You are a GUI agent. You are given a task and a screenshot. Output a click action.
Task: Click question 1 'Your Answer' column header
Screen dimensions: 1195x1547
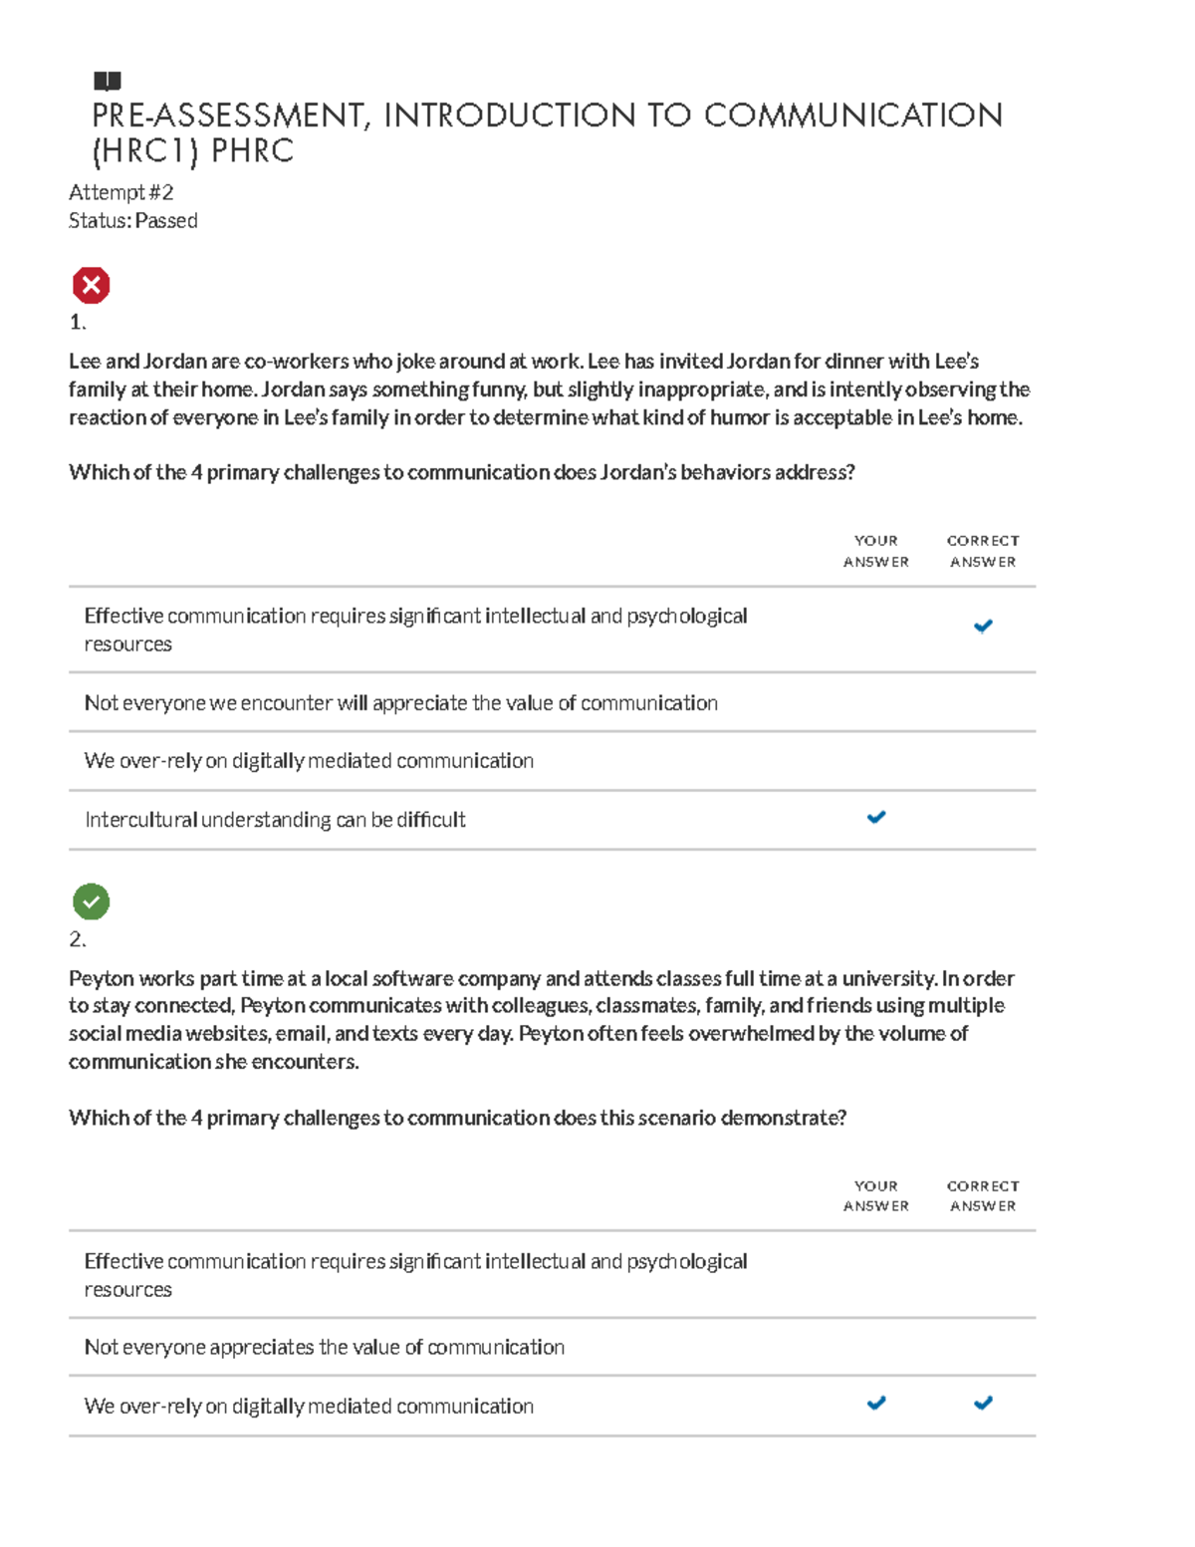click(x=876, y=551)
